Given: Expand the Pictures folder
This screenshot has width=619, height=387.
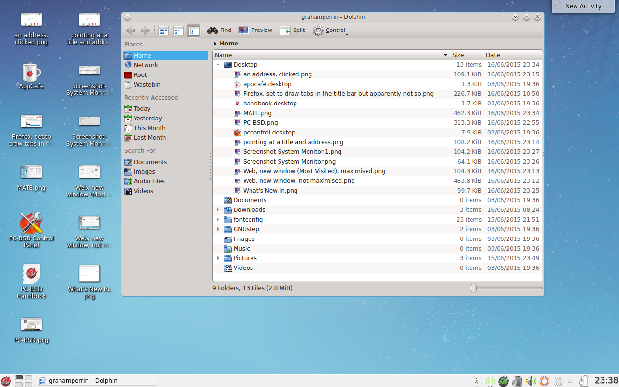Looking at the screenshot, I should [x=218, y=258].
